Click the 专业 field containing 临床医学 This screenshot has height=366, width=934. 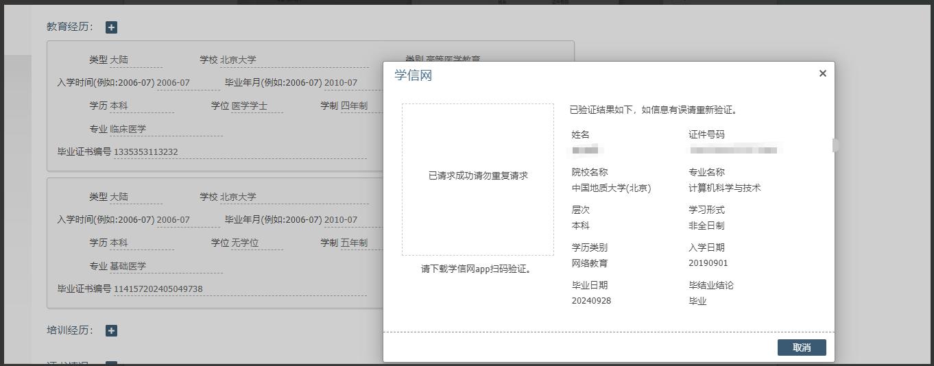click(x=165, y=130)
